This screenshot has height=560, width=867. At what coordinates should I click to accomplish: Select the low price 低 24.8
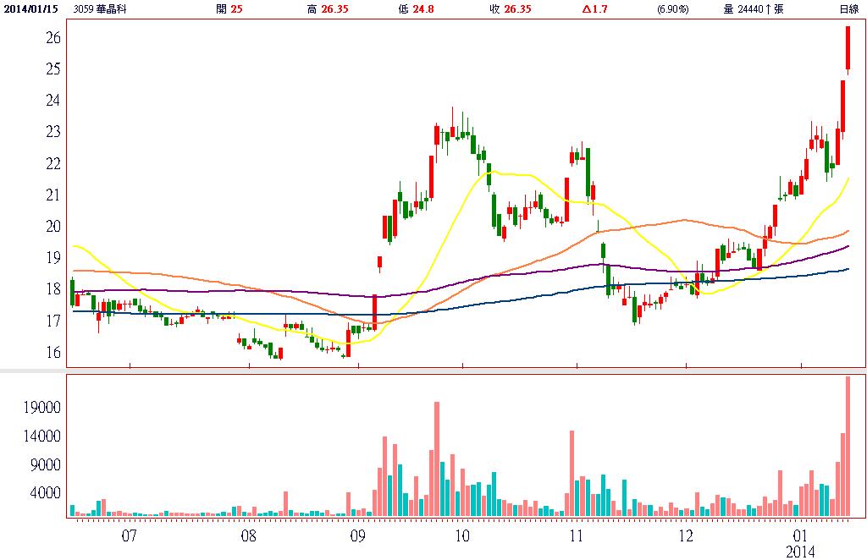pos(423,8)
